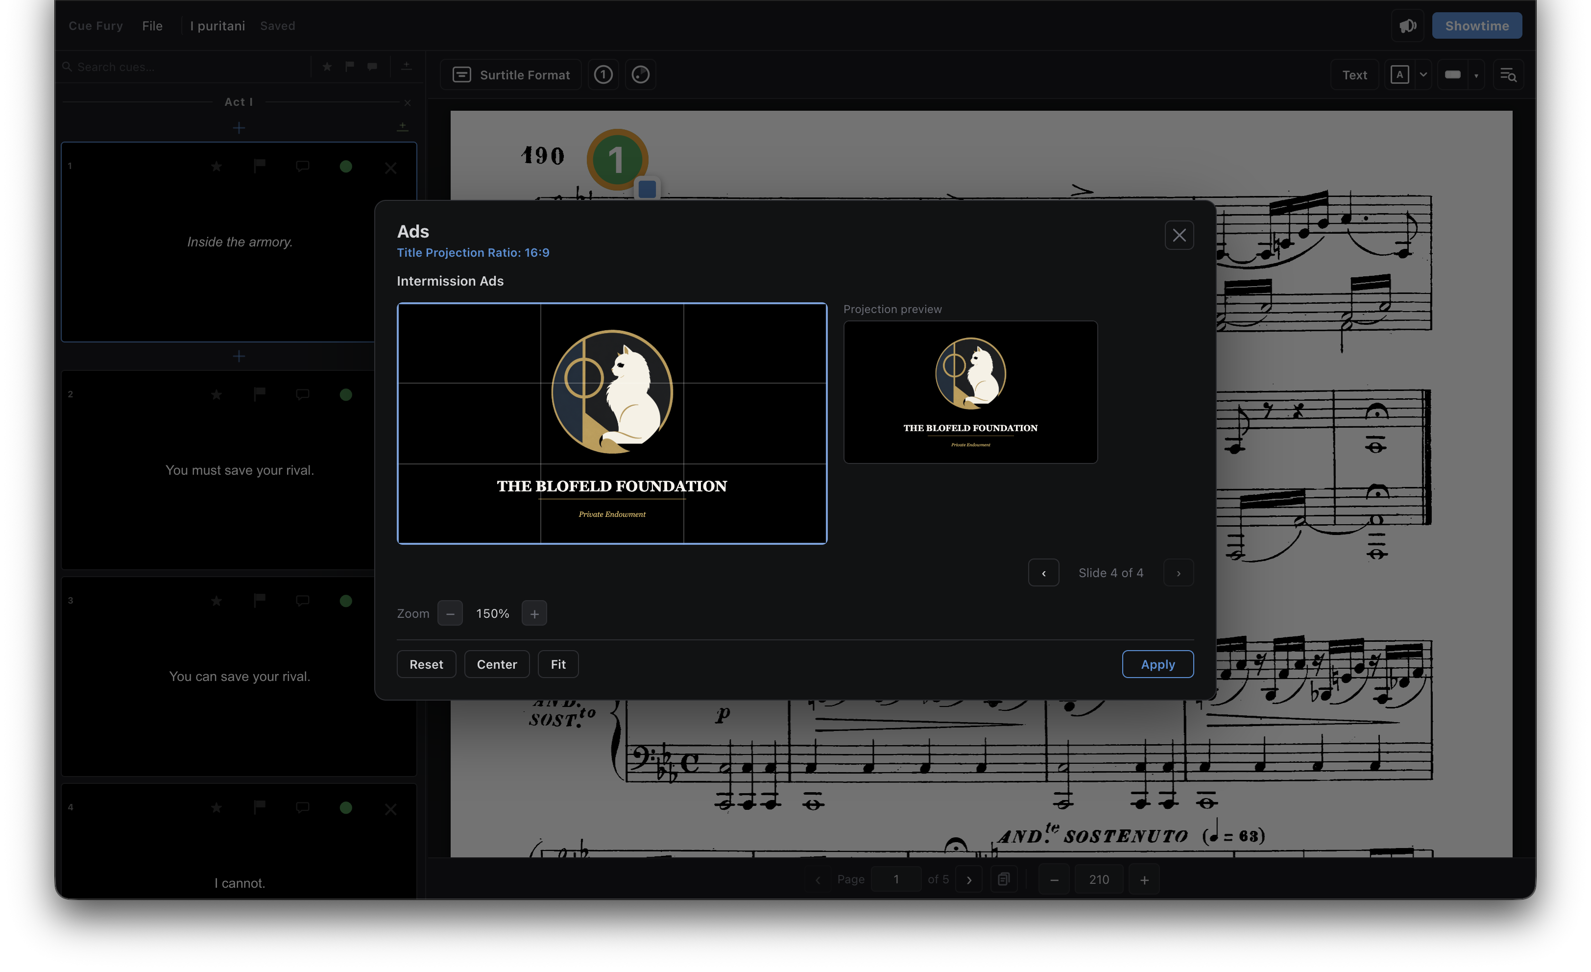Star cue 2 You must save your rival
The width and height of the screenshot is (1591, 972).
pos(217,394)
